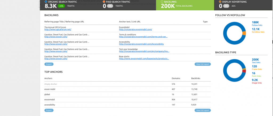This screenshot has width=273, height=116.
Task: Click the 'Type' column header
Action: pos(205,22)
